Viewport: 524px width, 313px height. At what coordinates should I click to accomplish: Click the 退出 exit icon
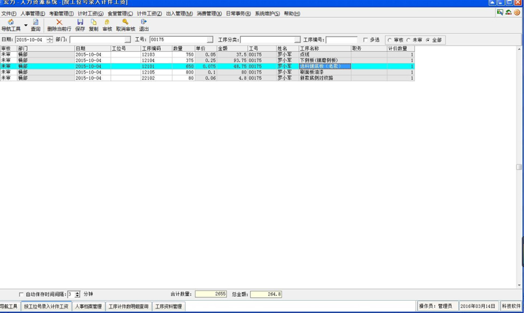click(144, 23)
